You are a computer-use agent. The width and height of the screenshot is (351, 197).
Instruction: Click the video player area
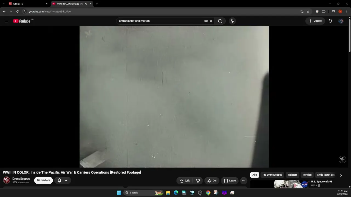(174, 97)
